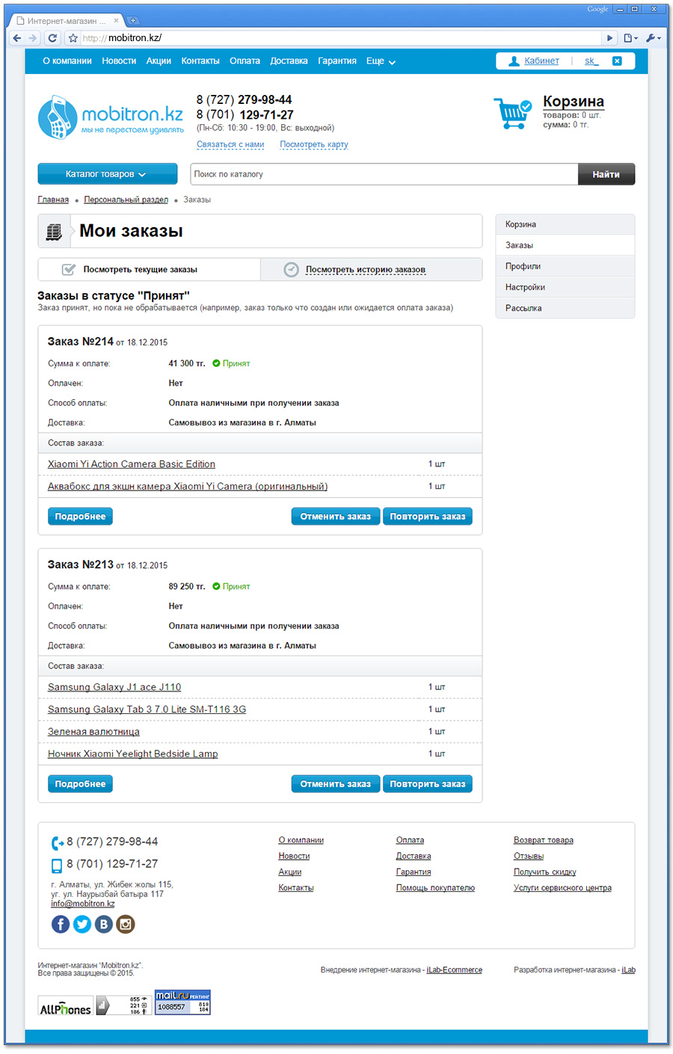The image size is (673, 1054).
Task: Open the Каталог товаров dropdown
Action: (108, 174)
